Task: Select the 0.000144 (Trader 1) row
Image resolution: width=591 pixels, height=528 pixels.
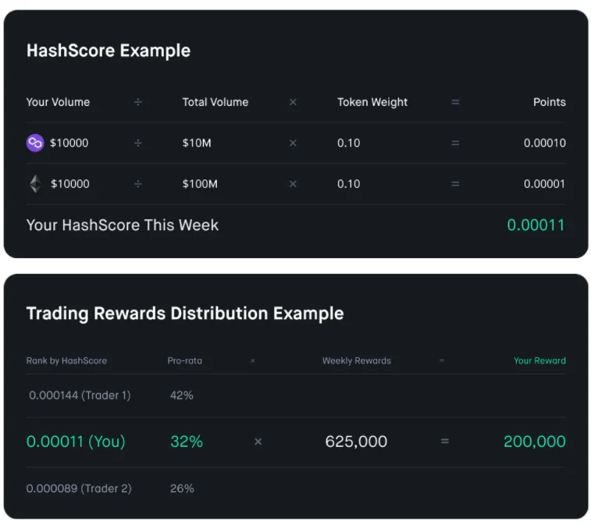Action: pos(296,395)
